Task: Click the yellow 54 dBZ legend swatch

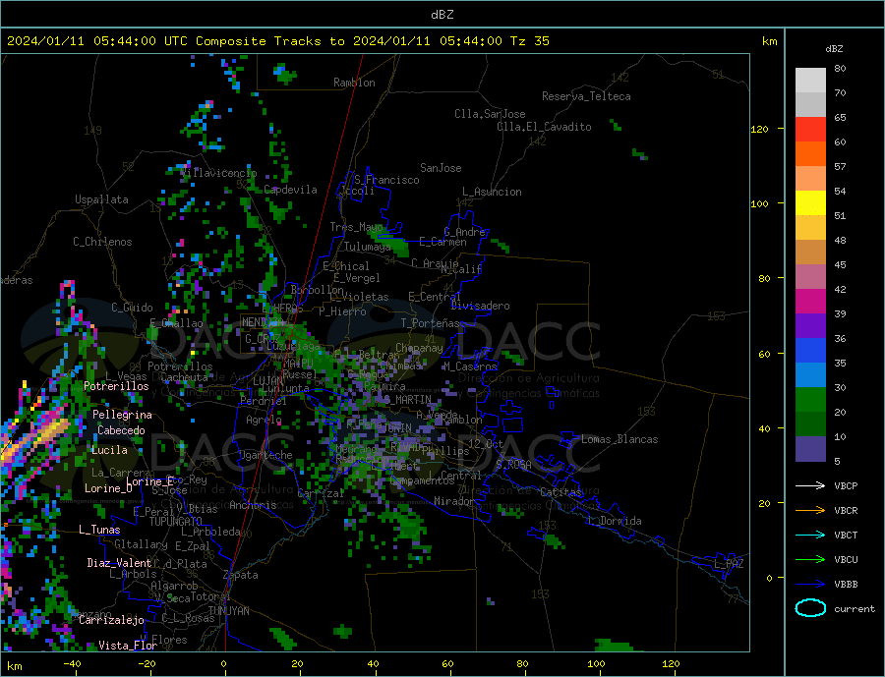Action: (x=810, y=203)
